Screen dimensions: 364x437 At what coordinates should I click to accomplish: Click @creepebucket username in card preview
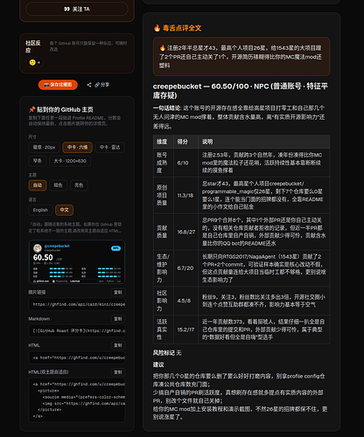57,246
